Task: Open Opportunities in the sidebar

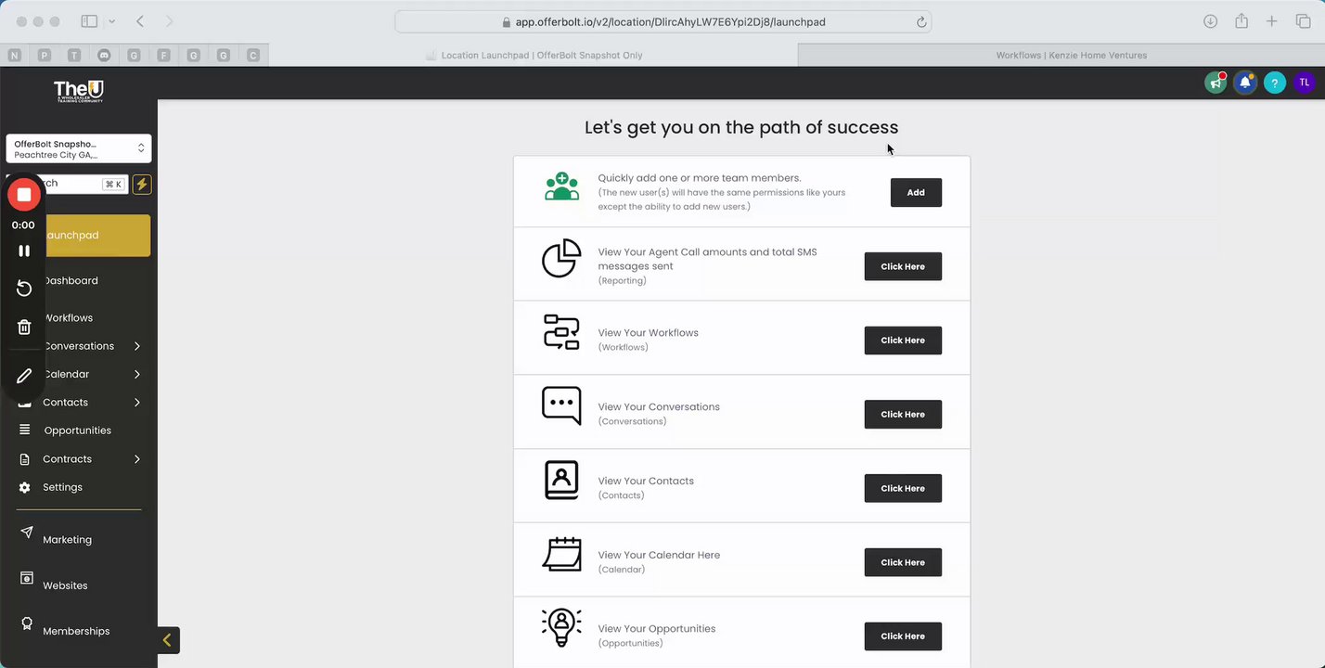Action: coord(77,430)
